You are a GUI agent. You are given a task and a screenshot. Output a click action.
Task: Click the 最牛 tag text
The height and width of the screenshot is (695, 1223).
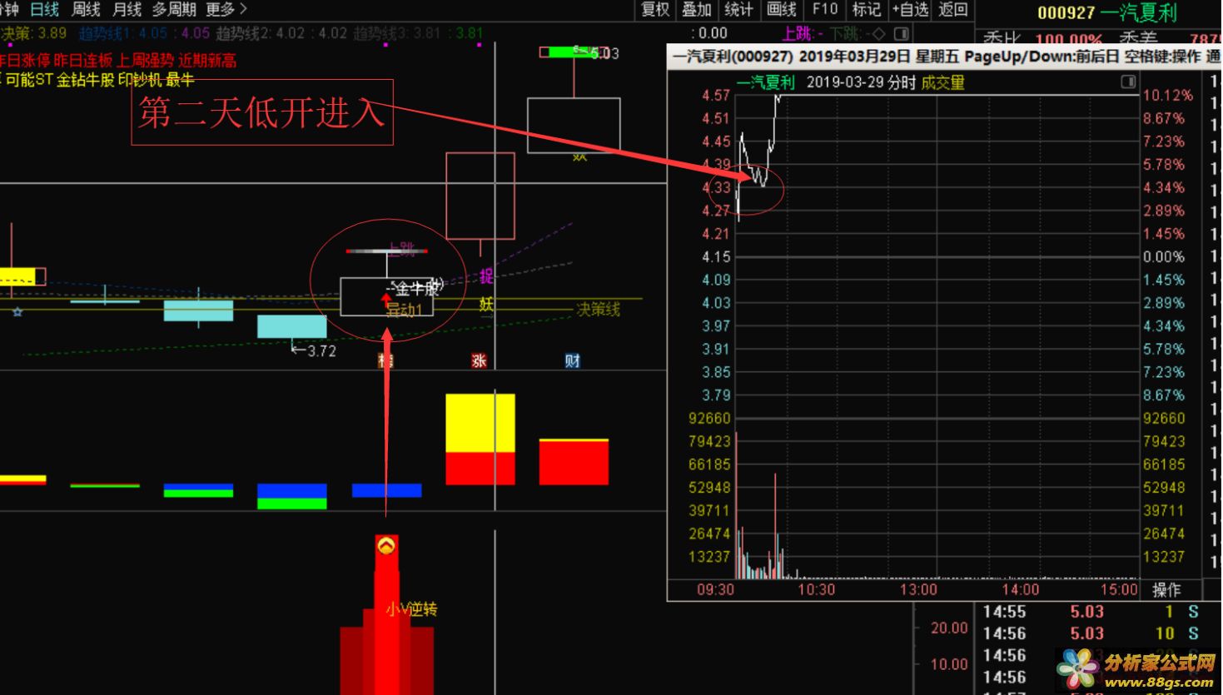click(x=180, y=80)
